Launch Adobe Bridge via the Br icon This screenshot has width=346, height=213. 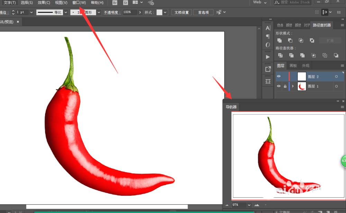pyautogui.click(x=115, y=3)
